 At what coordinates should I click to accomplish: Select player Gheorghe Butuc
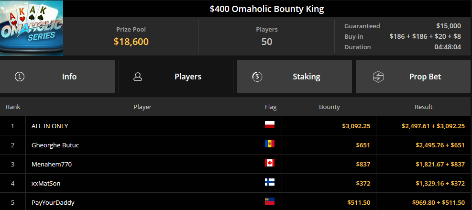[x=55, y=145]
